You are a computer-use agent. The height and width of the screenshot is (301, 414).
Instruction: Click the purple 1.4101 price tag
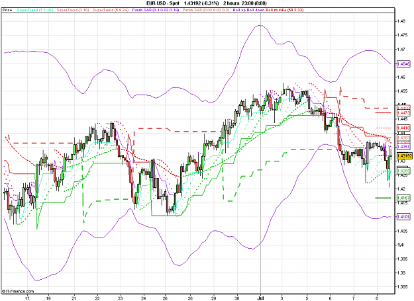click(x=403, y=217)
